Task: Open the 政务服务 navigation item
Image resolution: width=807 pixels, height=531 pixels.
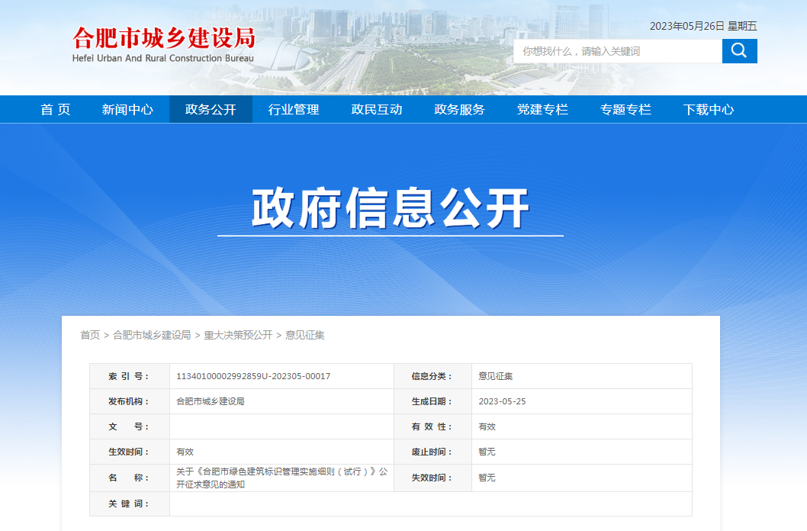Action: coord(460,109)
